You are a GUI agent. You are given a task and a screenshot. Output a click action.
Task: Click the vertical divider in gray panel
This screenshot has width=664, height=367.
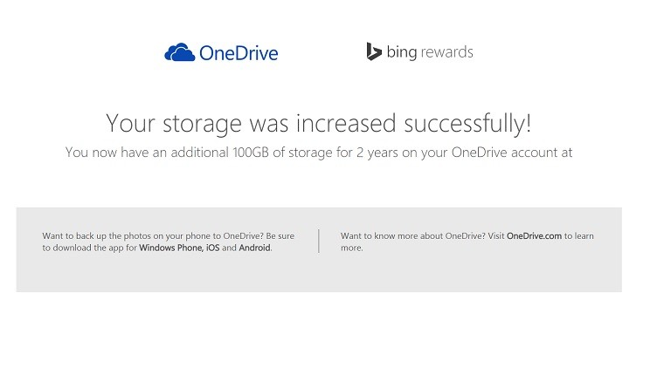click(x=318, y=241)
